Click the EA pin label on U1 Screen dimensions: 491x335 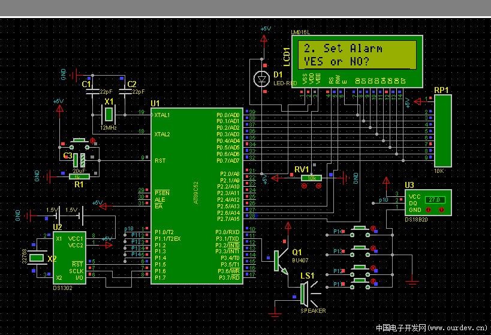coord(158,206)
